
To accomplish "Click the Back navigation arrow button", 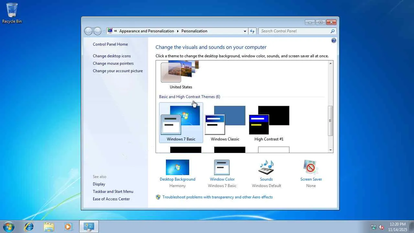I will (x=88, y=31).
